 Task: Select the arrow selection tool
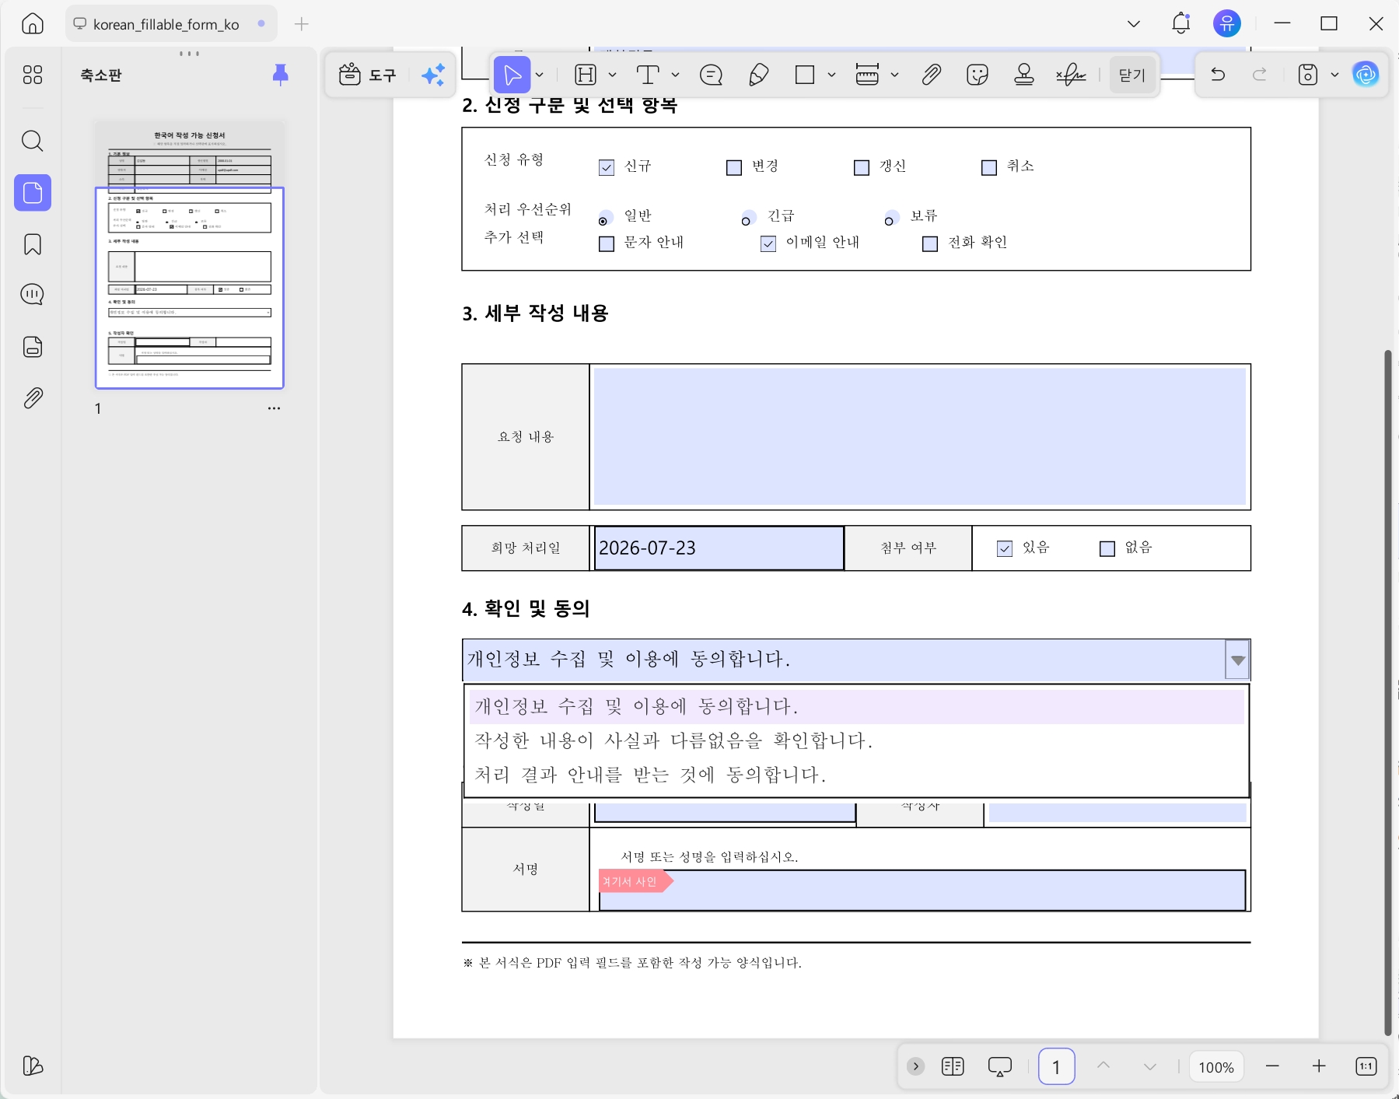[512, 75]
